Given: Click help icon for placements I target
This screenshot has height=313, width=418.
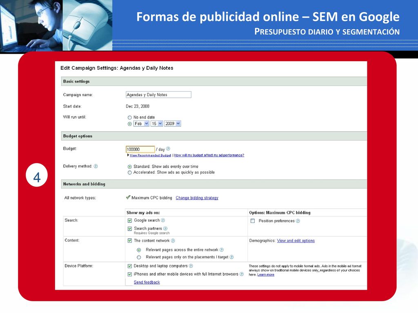Looking at the screenshot, I should 232,257.
